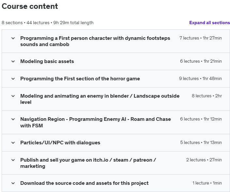Click the 'Course content' heading

pos(30,6)
